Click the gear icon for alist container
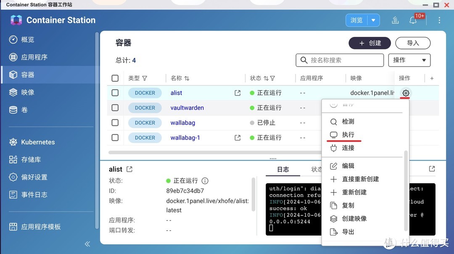Screen dimensions: 454x254 pyautogui.click(x=406, y=93)
